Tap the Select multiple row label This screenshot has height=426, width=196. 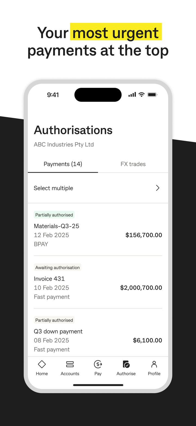point(53,188)
